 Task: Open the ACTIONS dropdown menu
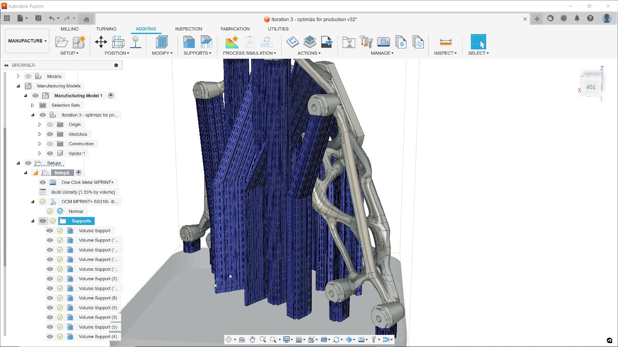pyautogui.click(x=308, y=53)
